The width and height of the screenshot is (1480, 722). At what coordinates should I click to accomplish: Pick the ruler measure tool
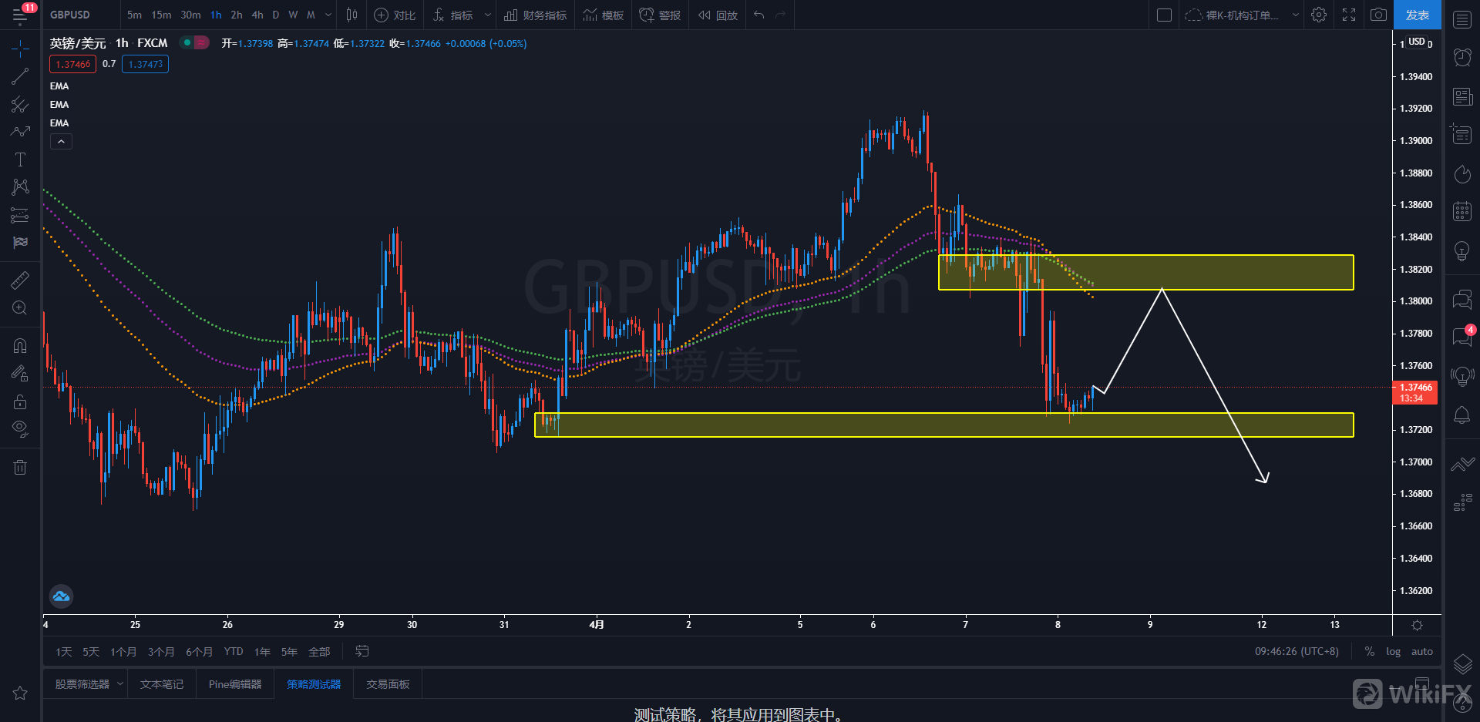click(20, 280)
